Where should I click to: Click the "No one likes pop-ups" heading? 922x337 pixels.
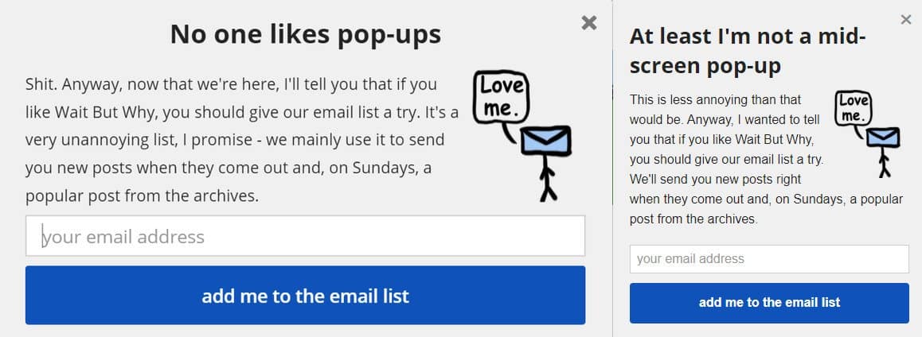(305, 34)
